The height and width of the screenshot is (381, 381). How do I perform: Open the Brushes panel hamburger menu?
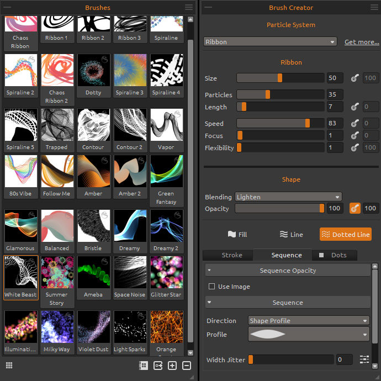click(189, 7)
